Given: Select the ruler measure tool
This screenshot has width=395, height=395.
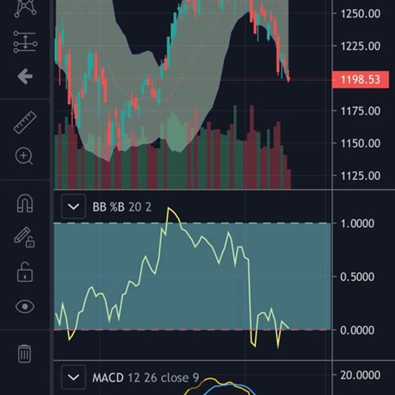Looking at the screenshot, I should point(25,122).
